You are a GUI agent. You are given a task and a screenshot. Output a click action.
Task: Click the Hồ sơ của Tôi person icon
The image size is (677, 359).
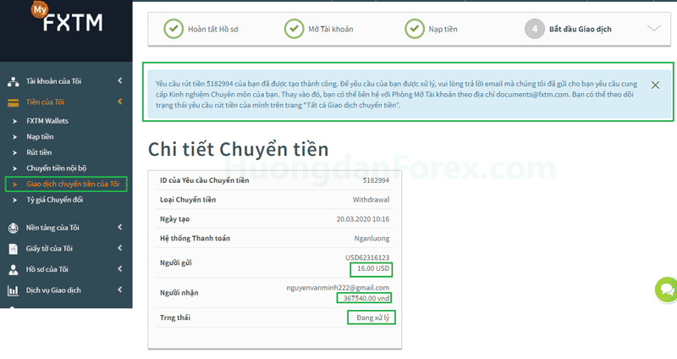14,269
